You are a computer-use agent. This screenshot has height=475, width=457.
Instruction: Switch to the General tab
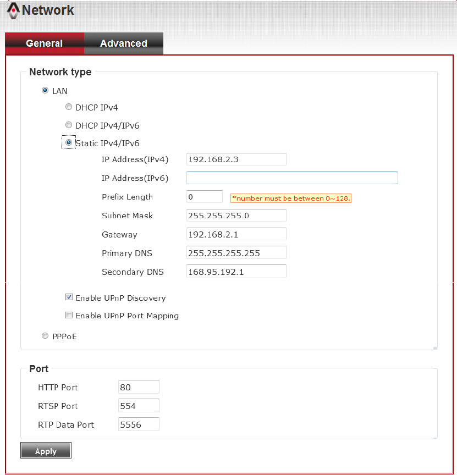45,43
